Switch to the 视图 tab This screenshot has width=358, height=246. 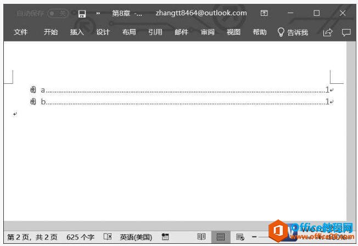[233, 32]
